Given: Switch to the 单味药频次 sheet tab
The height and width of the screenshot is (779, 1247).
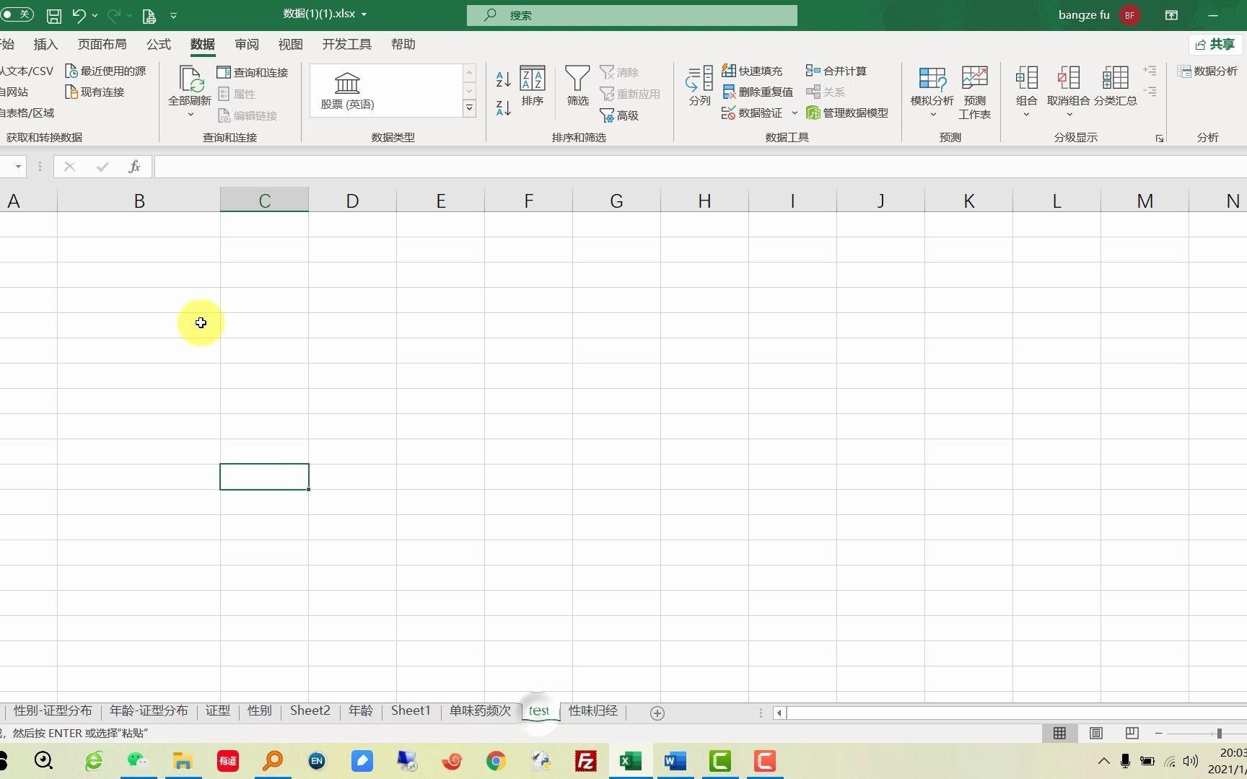Looking at the screenshot, I should click(480, 710).
